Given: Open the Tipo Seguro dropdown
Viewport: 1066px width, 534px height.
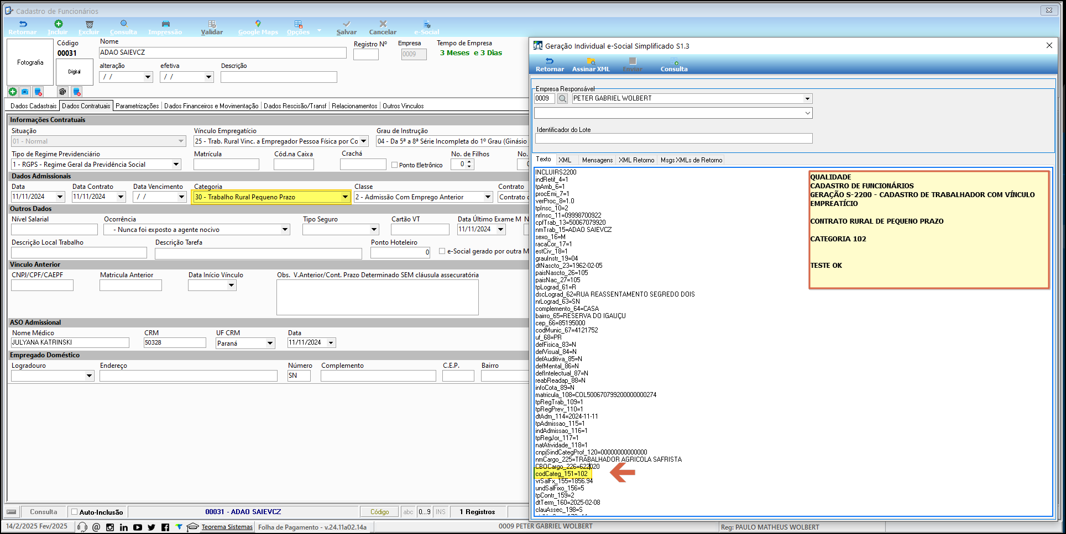Looking at the screenshot, I should point(374,230).
